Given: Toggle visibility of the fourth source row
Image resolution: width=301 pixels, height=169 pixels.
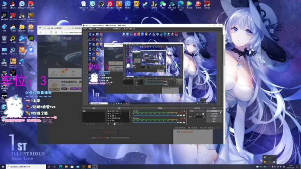Looking at the screenshot, I should click(x=108, y=118).
